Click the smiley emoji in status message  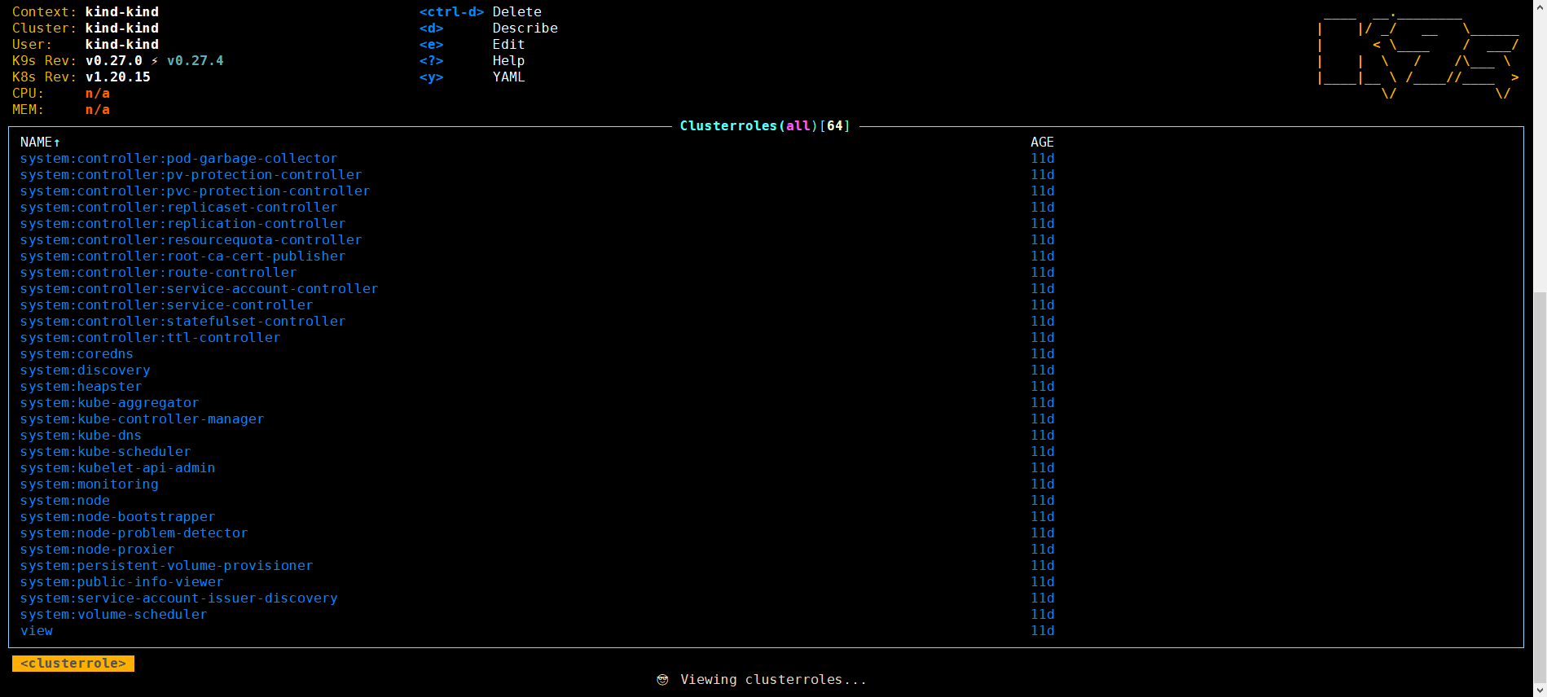(x=662, y=680)
